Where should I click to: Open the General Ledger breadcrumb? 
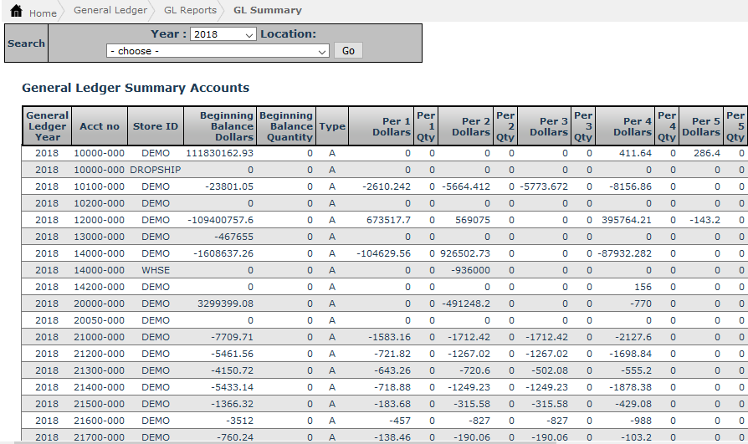click(x=110, y=11)
